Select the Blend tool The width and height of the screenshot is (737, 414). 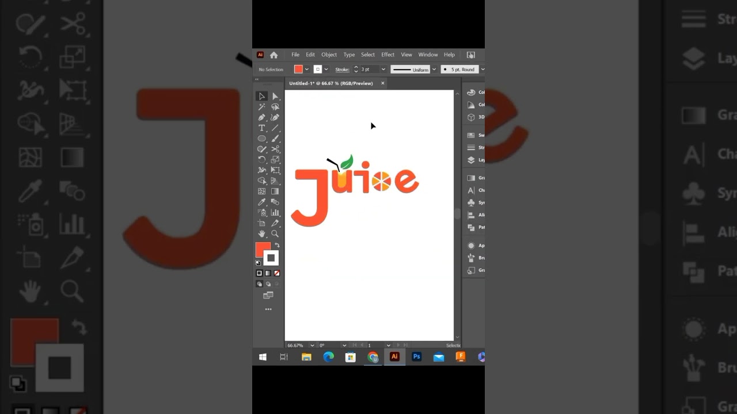pyautogui.click(x=275, y=202)
